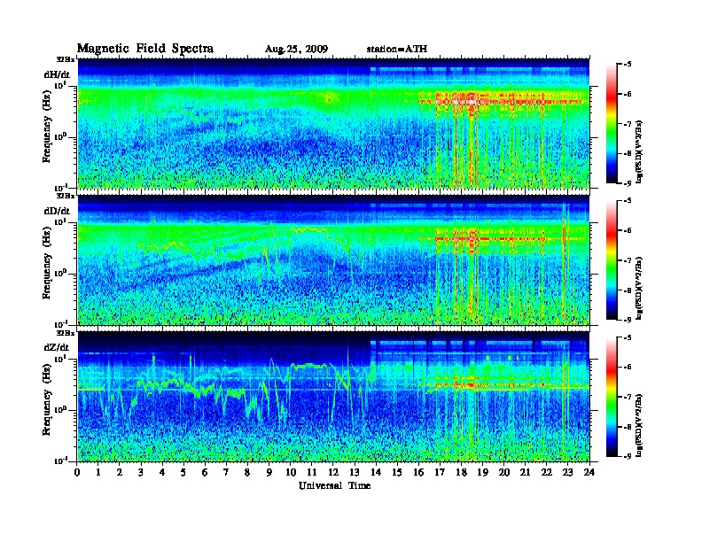Select hour "17" on the Universal Time axis

[440, 472]
